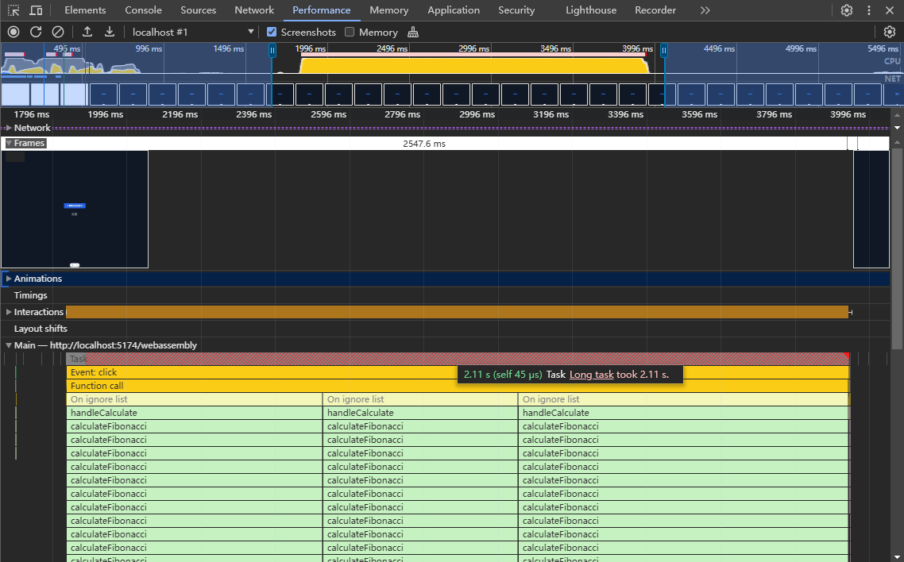
Task: Switch to the Console tab
Action: [x=144, y=10]
